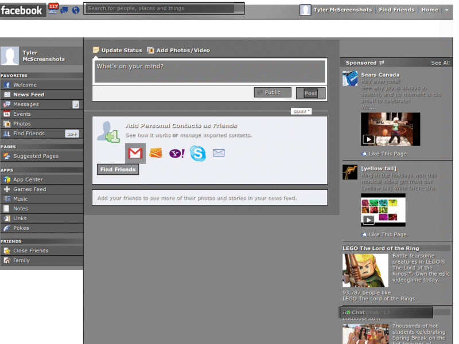Image resolution: width=459 pixels, height=344 pixels.
Task: Click the facebook logo
Action: pyautogui.click(x=21, y=10)
